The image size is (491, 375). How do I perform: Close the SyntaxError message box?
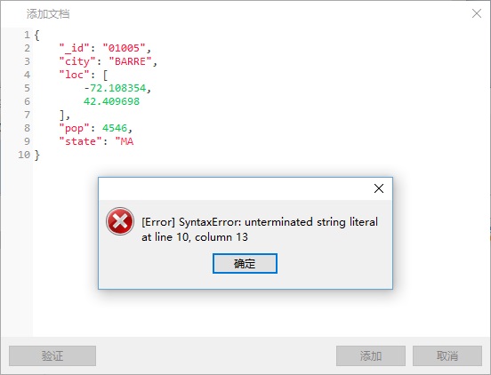click(379, 188)
